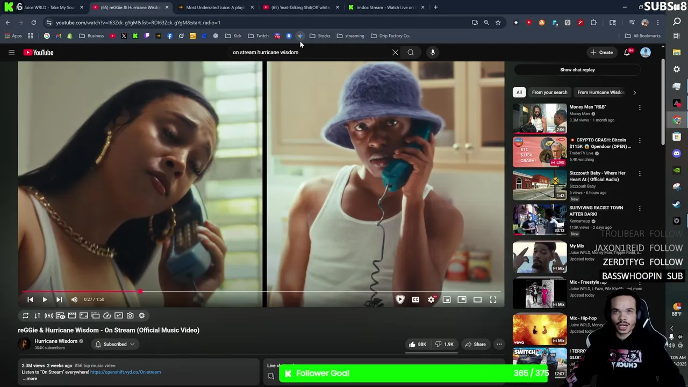Click the Create button

click(601, 52)
